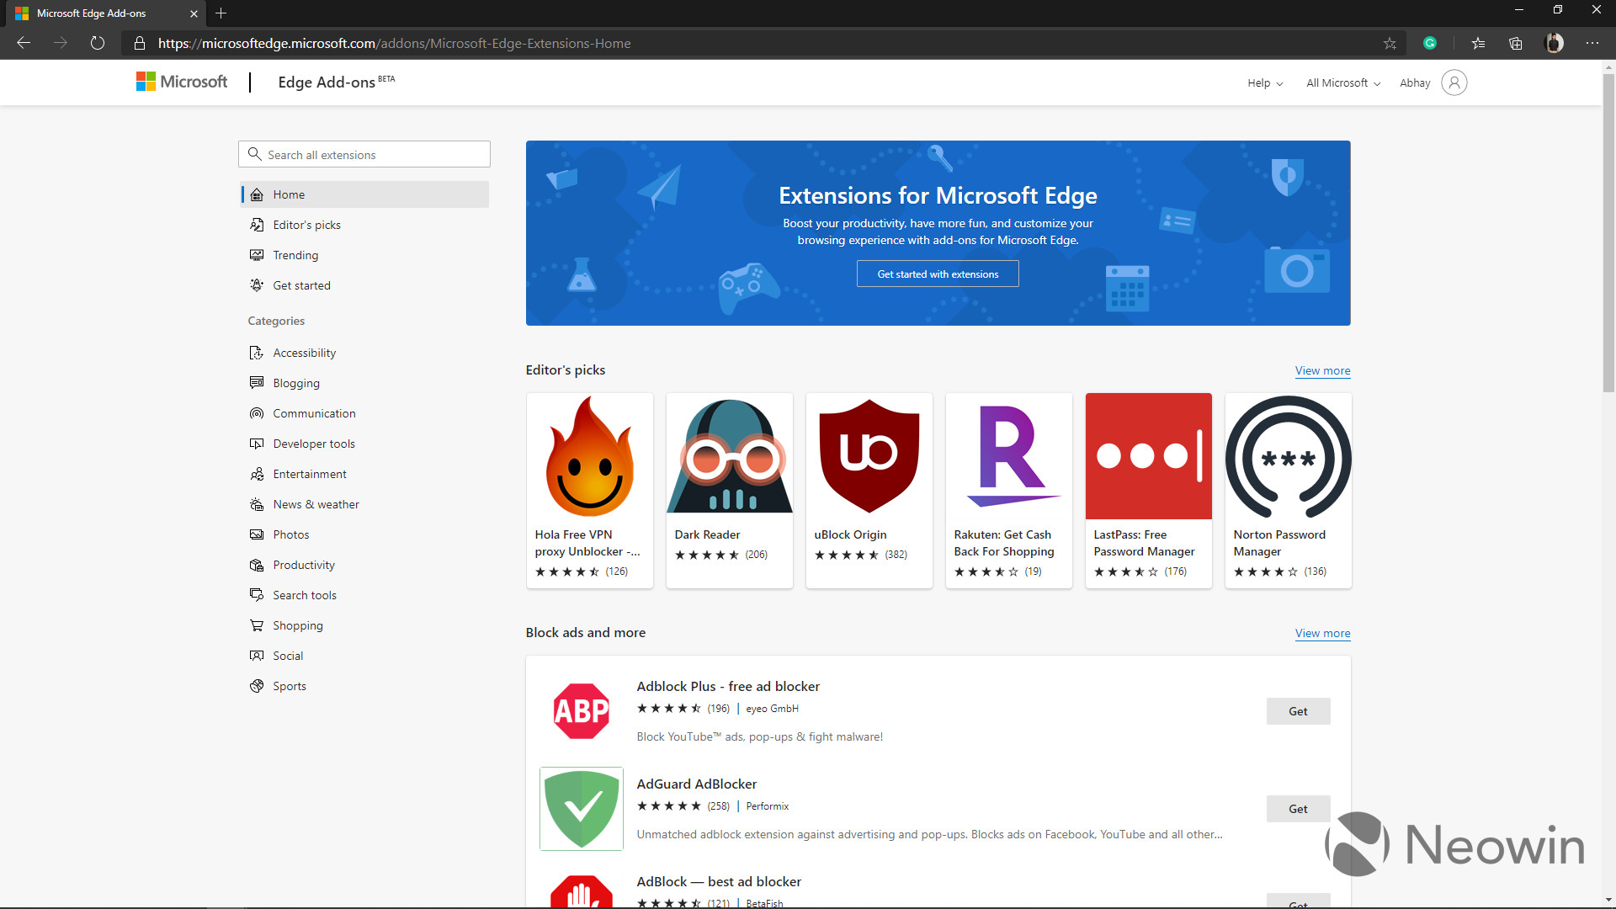This screenshot has height=909, width=1616.
Task: Get the Adblock Plus extension
Action: [x=1298, y=711]
